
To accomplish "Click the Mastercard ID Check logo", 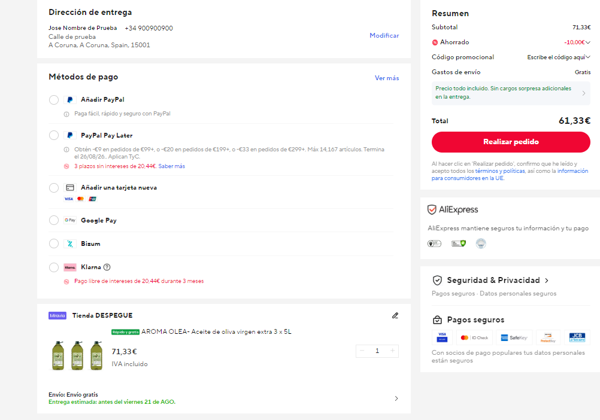I will tap(475, 337).
